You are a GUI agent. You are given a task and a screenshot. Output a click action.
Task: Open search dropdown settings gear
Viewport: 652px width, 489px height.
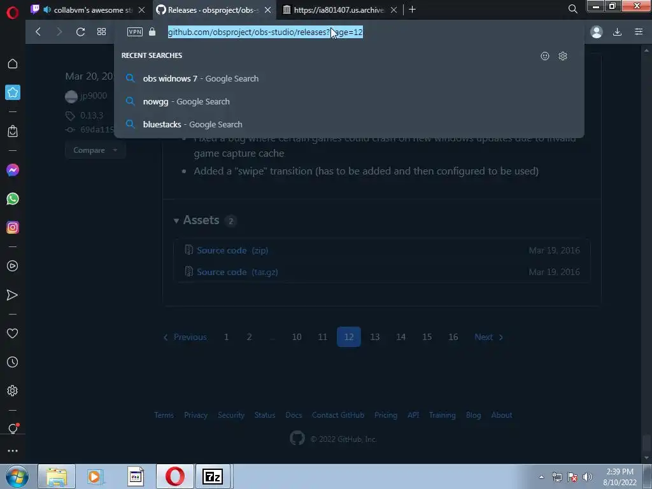click(563, 56)
